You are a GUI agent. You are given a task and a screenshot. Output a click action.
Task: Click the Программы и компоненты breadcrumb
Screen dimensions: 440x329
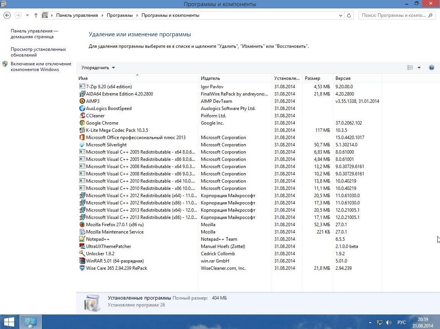coord(170,15)
